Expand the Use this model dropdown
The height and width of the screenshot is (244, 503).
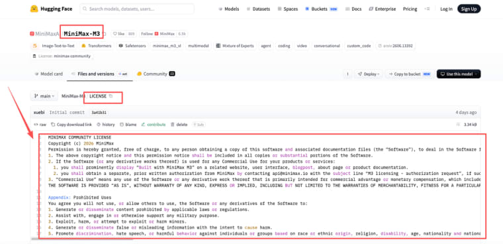point(459,74)
